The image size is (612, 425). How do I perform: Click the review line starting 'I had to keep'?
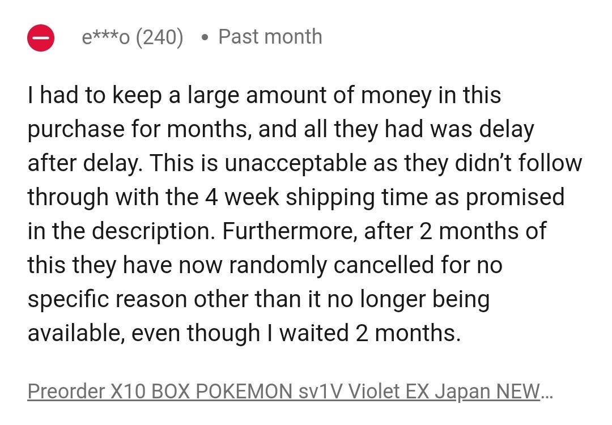point(264,96)
